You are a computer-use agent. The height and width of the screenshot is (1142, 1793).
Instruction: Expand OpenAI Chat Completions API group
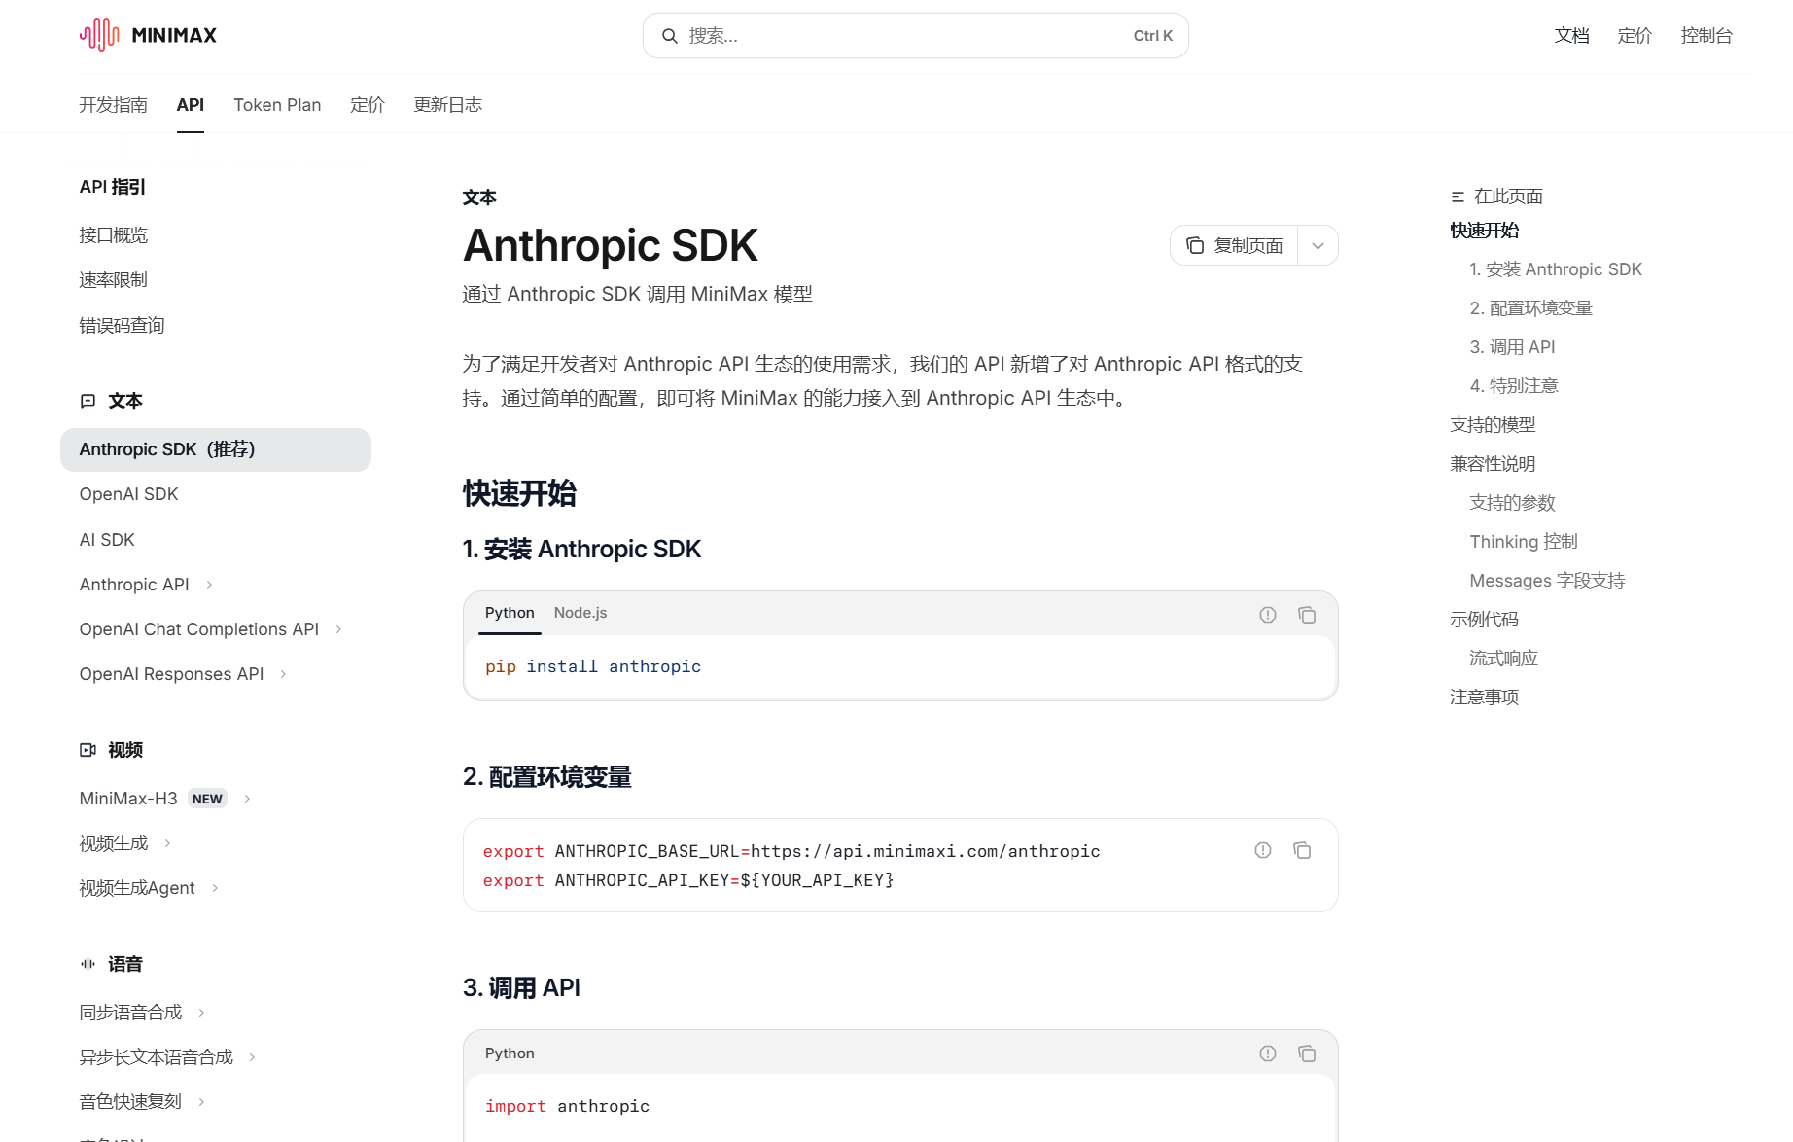click(338, 629)
